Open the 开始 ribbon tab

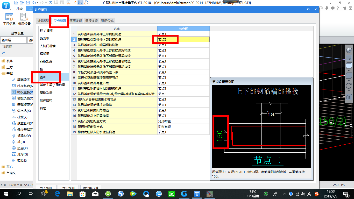[x=19, y=8]
